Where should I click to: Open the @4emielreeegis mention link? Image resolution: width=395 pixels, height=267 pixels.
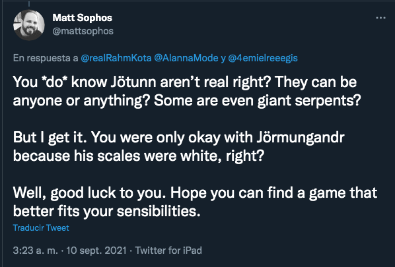tap(263, 58)
